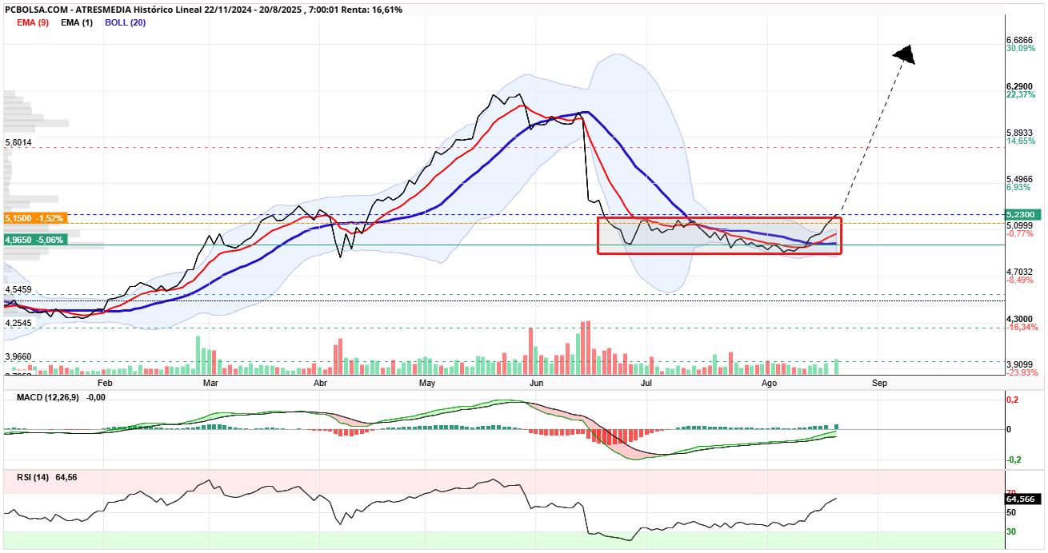The image size is (1048, 553).
Task: Select the black EMA (1) legend label
Action: tap(77, 22)
